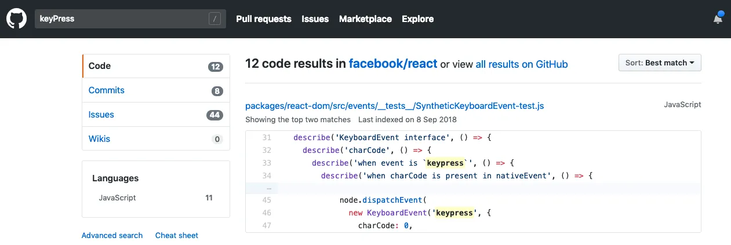
Task: Open the Advanced search link
Action: [112, 235]
